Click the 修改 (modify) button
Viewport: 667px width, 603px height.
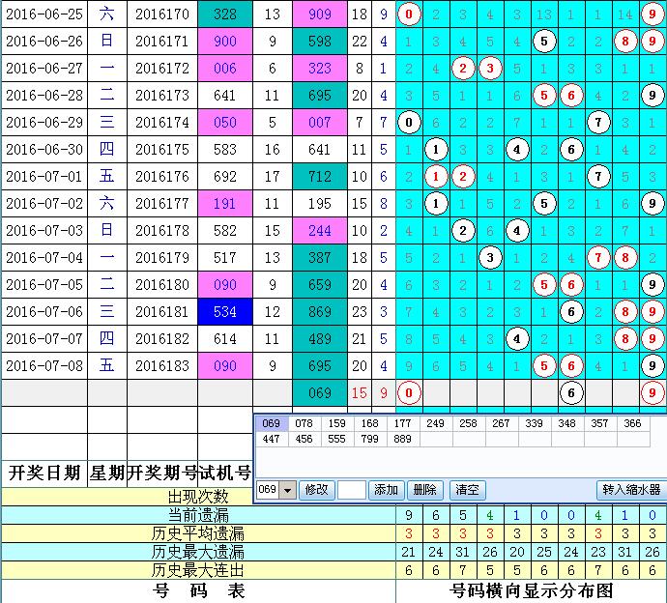point(317,490)
